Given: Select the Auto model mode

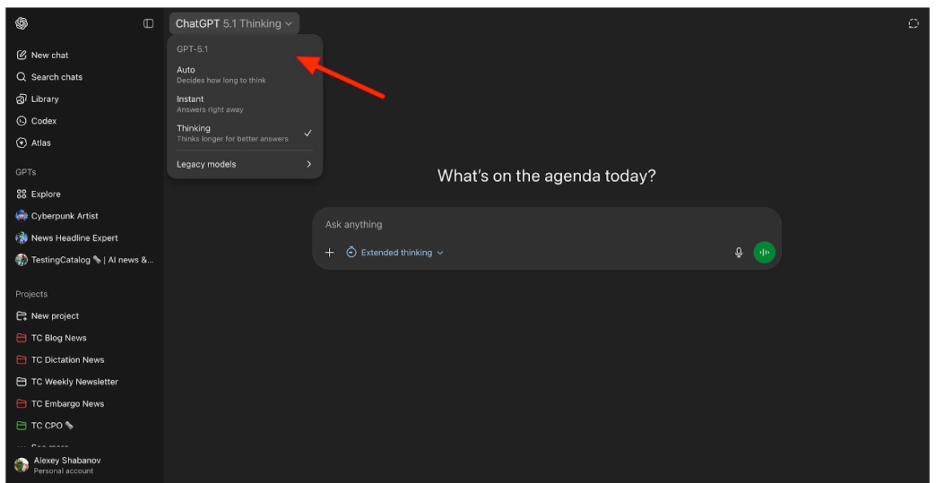Looking at the screenshot, I should coord(245,74).
